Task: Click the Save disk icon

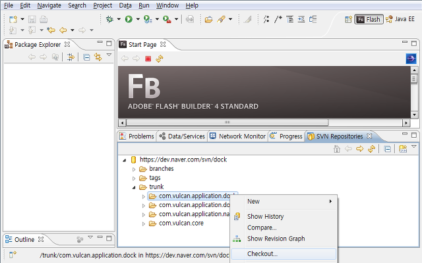Action: 32,19
